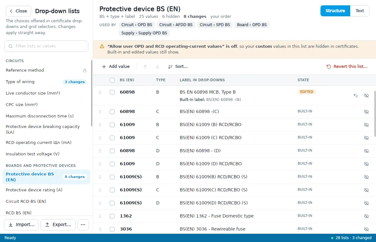Image resolution: width=376 pixels, height=242 pixels.
Task: Open Live conductor size (mm²) list
Action: tap(46, 93)
